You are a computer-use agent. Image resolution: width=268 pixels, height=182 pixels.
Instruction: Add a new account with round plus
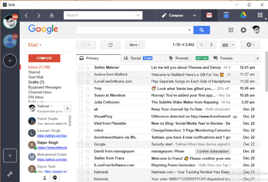click(10, 60)
